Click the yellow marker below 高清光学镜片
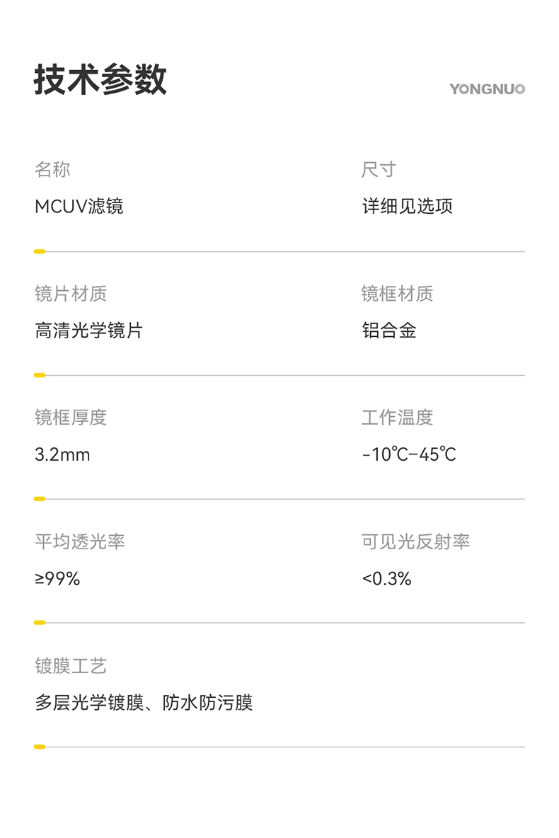The width and height of the screenshot is (559, 838). coord(40,375)
